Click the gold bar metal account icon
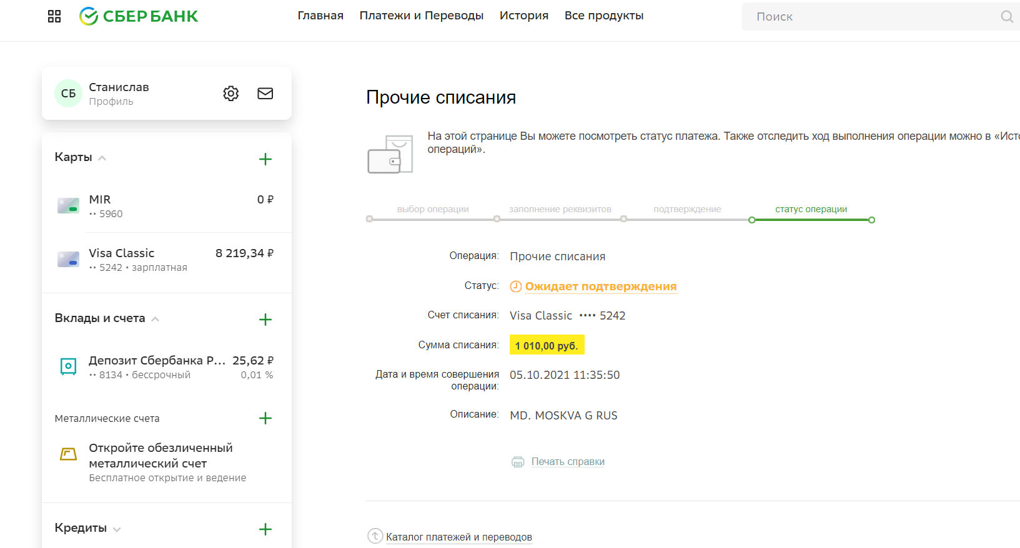 point(68,454)
